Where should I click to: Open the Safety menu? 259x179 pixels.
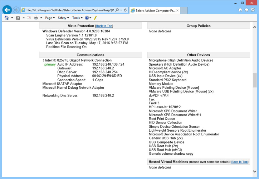[x=63, y=18]
